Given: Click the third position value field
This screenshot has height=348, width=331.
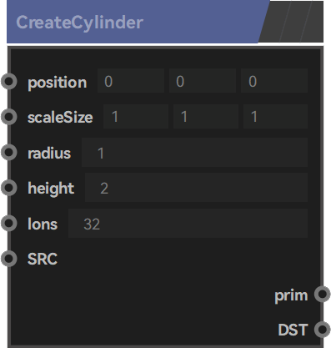Looking at the screenshot, I should (274, 81).
